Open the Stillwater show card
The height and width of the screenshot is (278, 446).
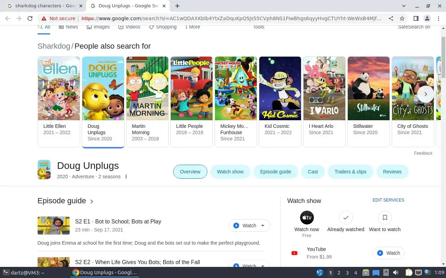point(369,102)
